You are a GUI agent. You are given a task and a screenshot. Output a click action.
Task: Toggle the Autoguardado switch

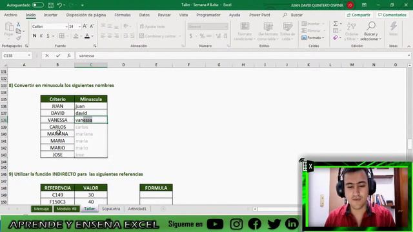(x=38, y=5)
